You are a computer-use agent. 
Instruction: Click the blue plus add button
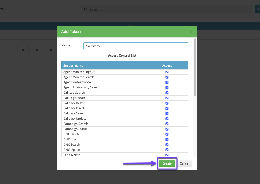(257, 9)
